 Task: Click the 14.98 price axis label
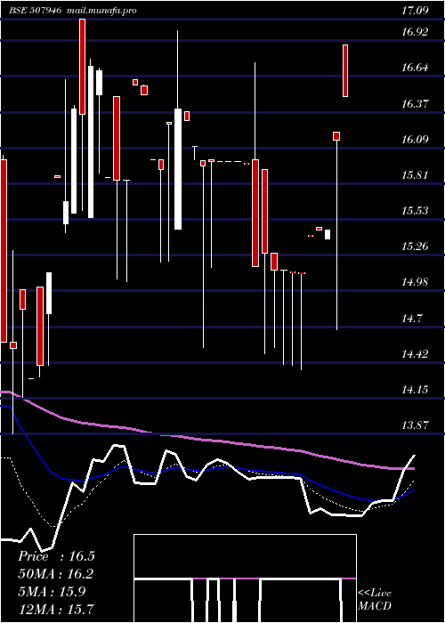[415, 282]
